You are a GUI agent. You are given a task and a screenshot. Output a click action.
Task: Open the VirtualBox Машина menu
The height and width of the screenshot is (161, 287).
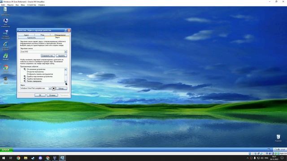pos(10,5)
